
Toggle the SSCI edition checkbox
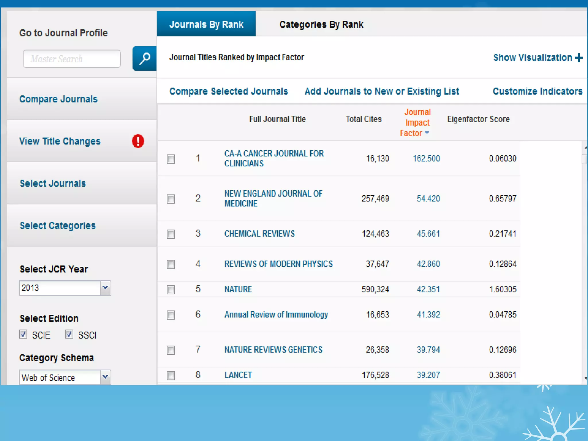pyautogui.click(x=69, y=334)
